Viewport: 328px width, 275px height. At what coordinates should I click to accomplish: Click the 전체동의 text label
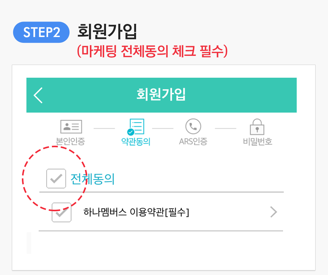[x=93, y=179]
